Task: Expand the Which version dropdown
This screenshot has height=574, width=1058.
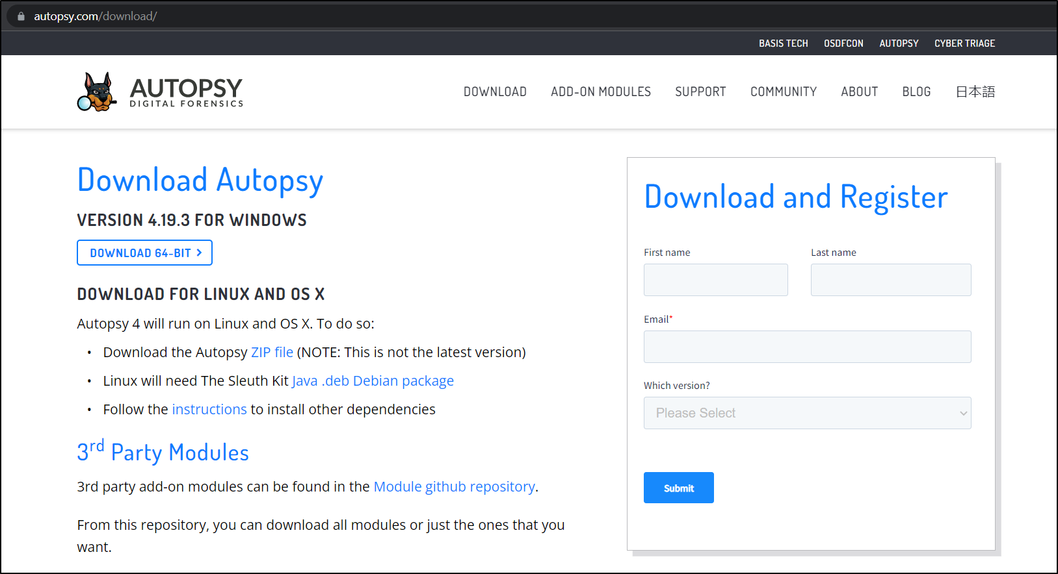Action: [807, 413]
